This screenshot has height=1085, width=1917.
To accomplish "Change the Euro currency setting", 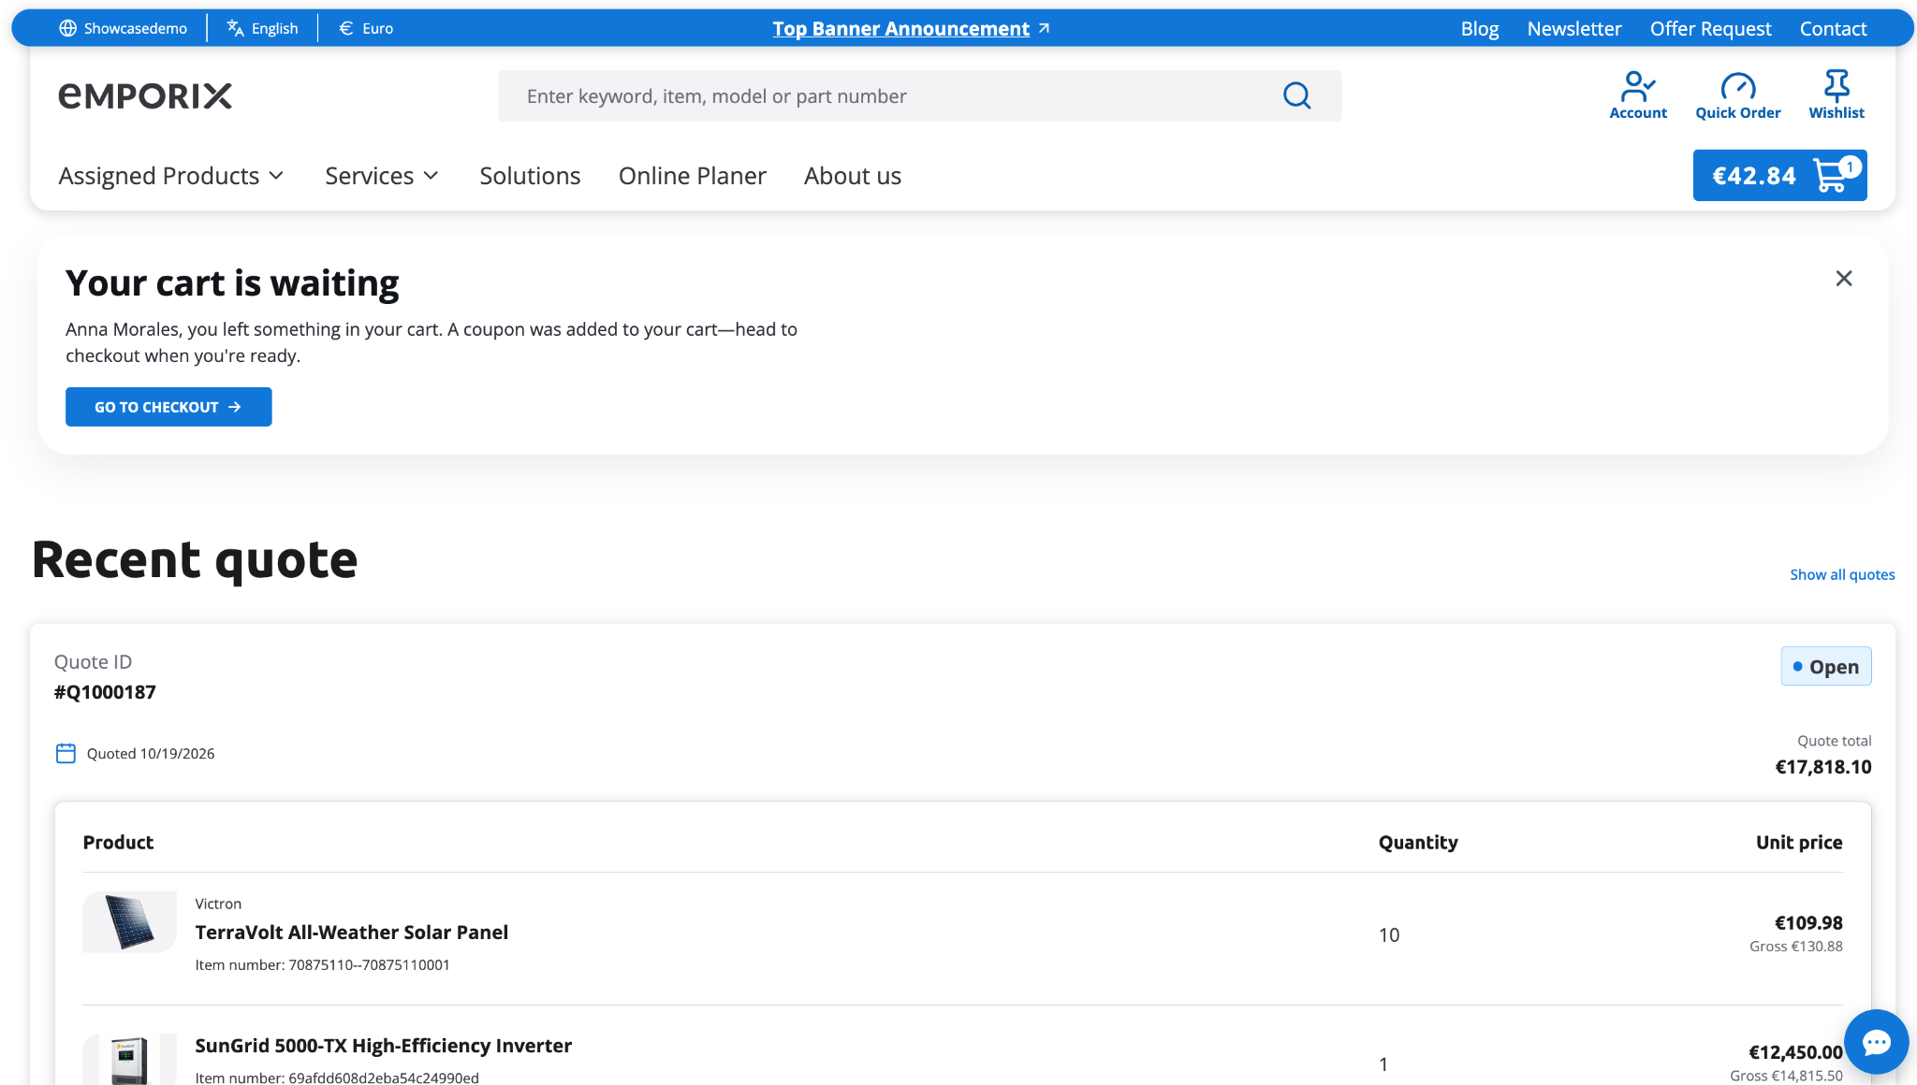I will (366, 28).
